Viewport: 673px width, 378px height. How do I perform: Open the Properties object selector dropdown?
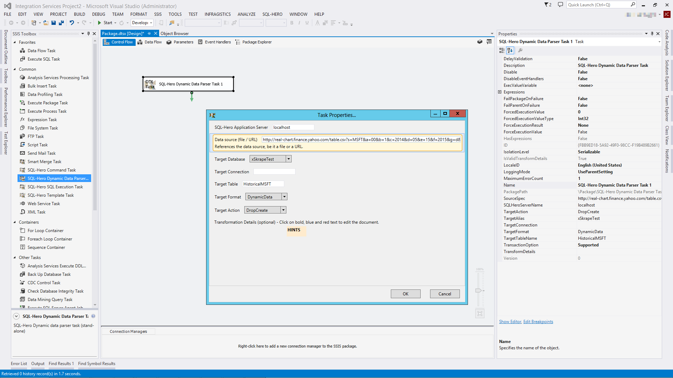[659, 42]
